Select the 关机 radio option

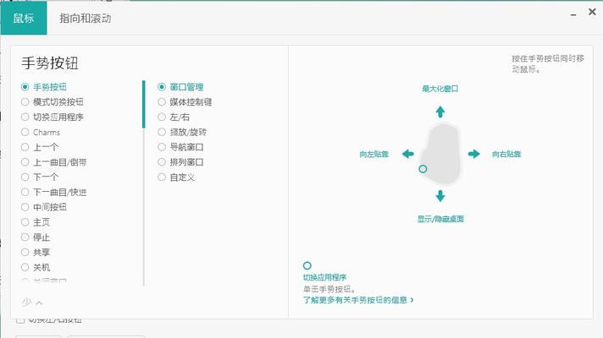(25, 267)
